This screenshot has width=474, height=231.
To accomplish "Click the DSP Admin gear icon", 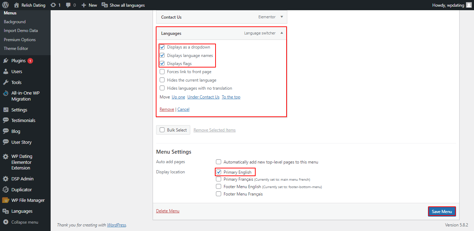I will (6, 179).
